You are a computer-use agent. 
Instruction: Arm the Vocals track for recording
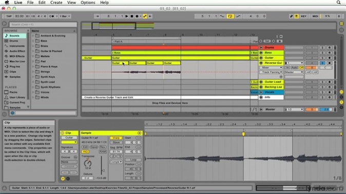(330, 92)
